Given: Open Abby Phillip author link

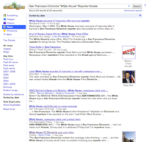Looking at the screenshot, I should tap(45, 135).
